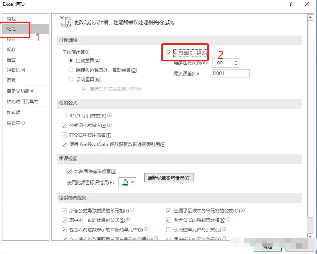Toggle 启用迭代计算 checkbox
The height and width of the screenshot is (254, 317).
pyautogui.click(x=169, y=53)
